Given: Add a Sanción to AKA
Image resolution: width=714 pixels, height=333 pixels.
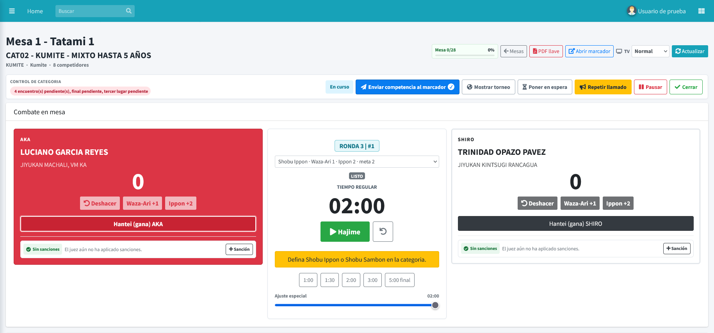Looking at the screenshot, I should pos(239,249).
